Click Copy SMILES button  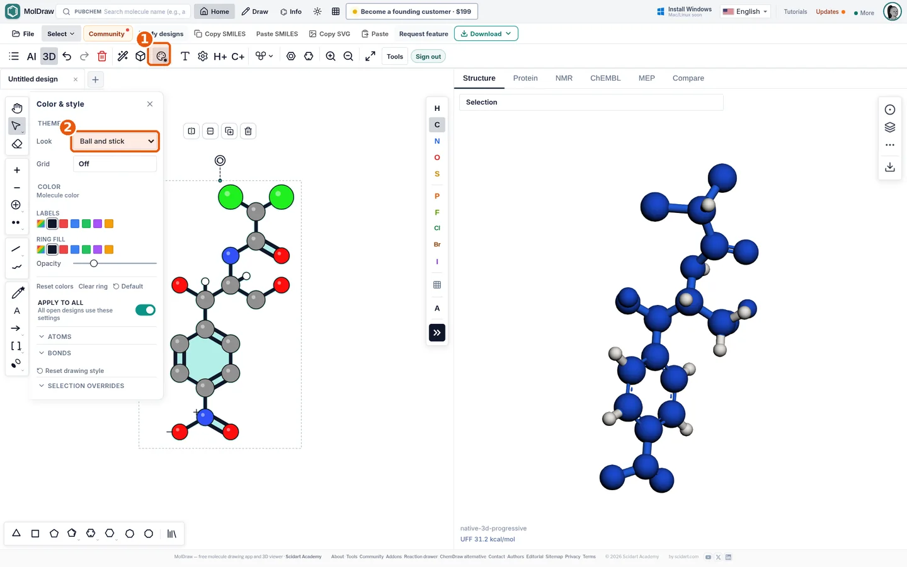coord(220,33)
